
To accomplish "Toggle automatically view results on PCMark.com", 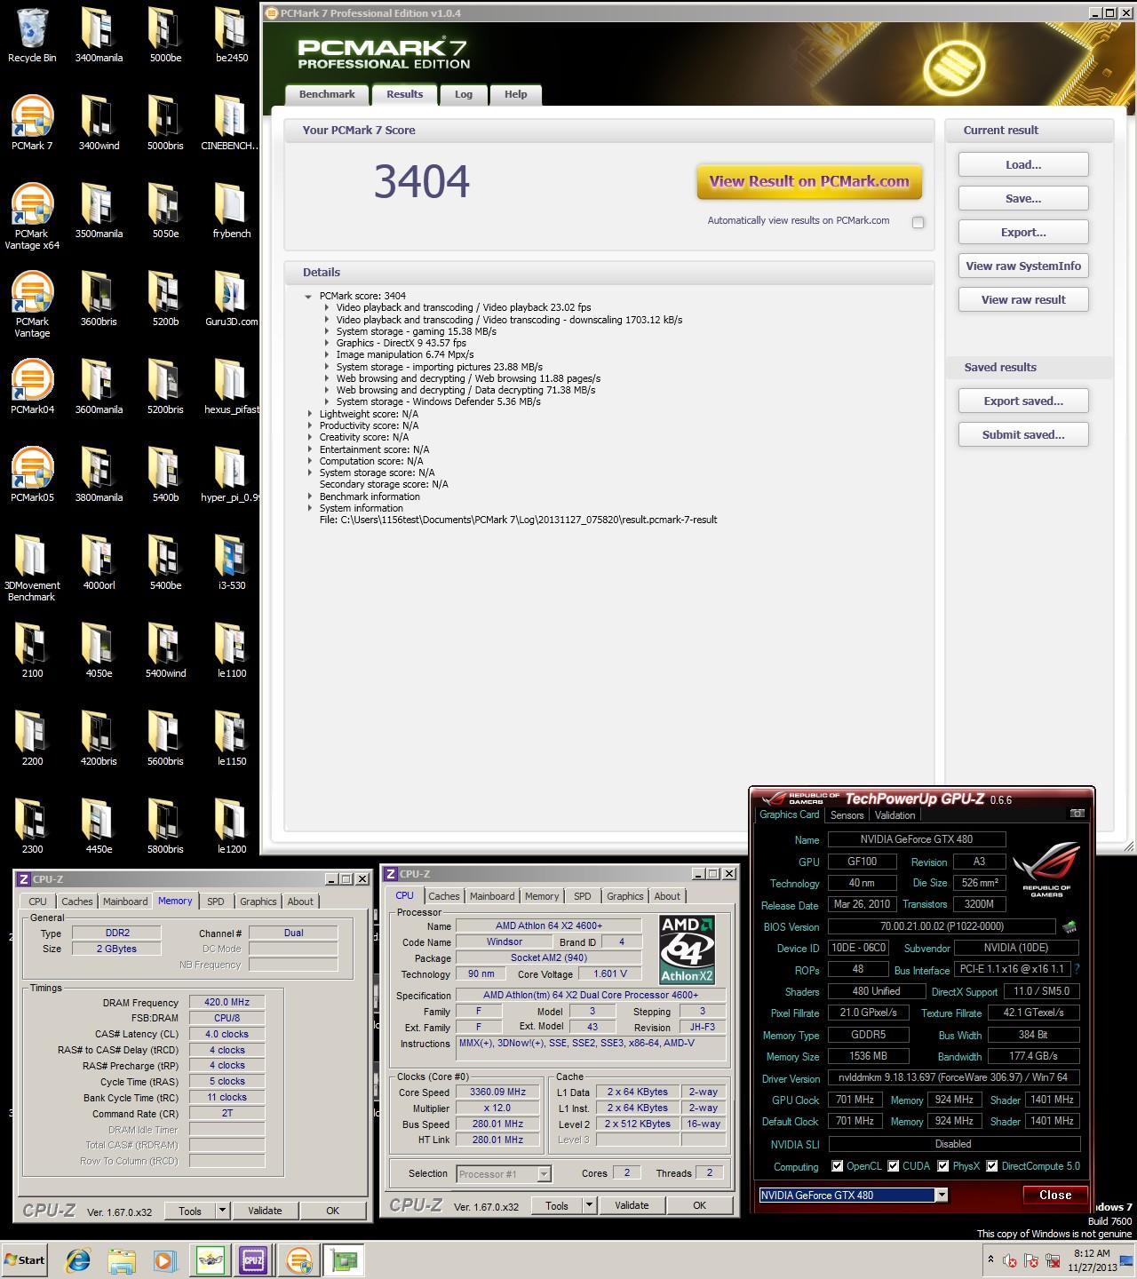I will click(918, 222).
